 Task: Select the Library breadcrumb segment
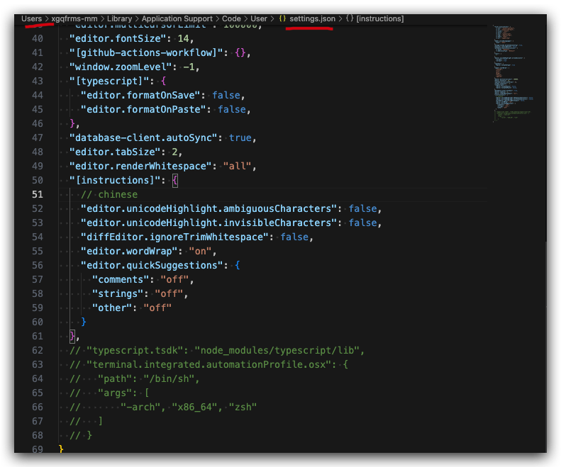click(119, 18)
